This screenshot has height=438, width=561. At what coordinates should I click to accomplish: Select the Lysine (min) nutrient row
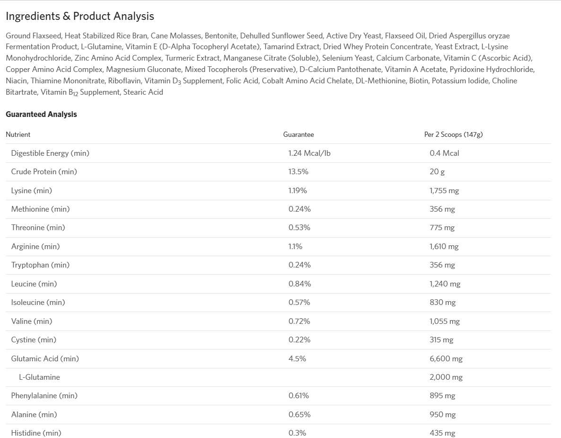point(278,190)
